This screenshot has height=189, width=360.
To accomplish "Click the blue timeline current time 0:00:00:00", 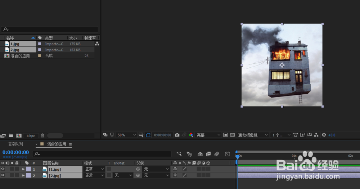I will point(15,152).
